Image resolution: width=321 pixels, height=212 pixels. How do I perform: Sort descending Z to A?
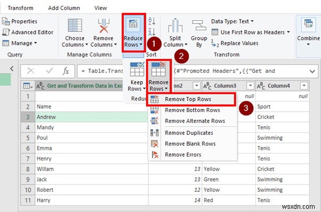151,32
